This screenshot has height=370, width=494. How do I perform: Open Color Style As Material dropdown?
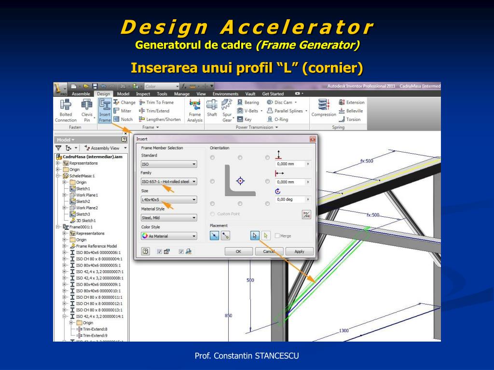[x=169, y=236]
